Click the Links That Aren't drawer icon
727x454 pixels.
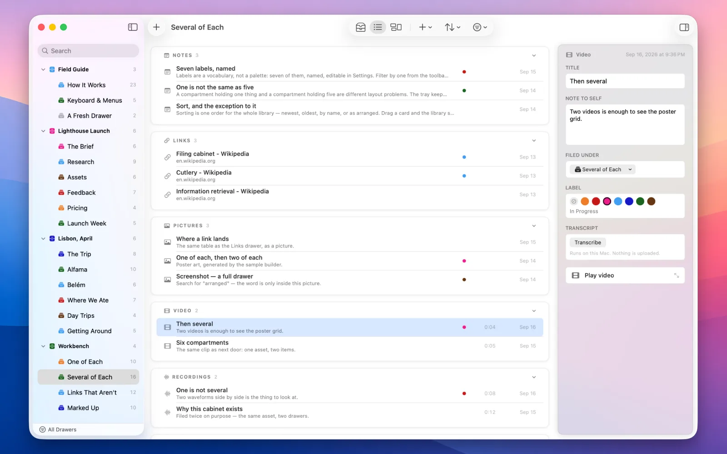point(61,392)
